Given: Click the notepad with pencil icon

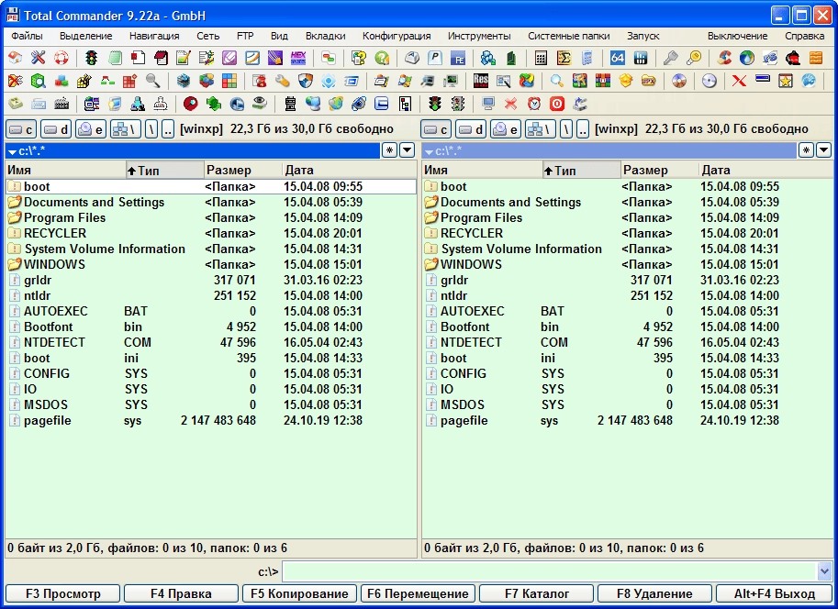Looking at the screenshot, I should (x=183, y=58).
